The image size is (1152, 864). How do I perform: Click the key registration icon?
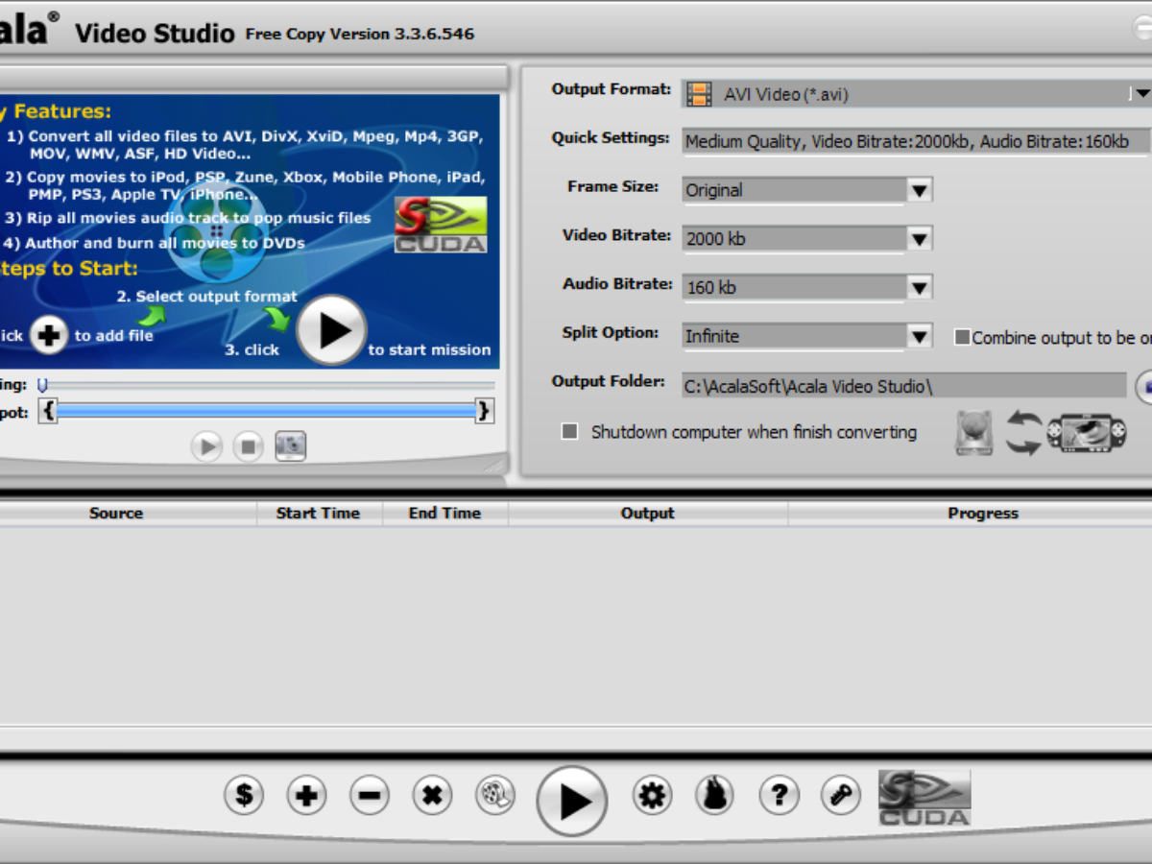pos(841,796)
